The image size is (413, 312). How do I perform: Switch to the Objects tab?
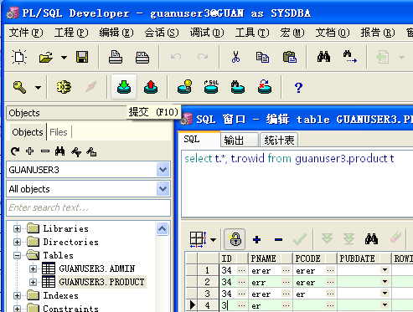[x=28, y=132]
